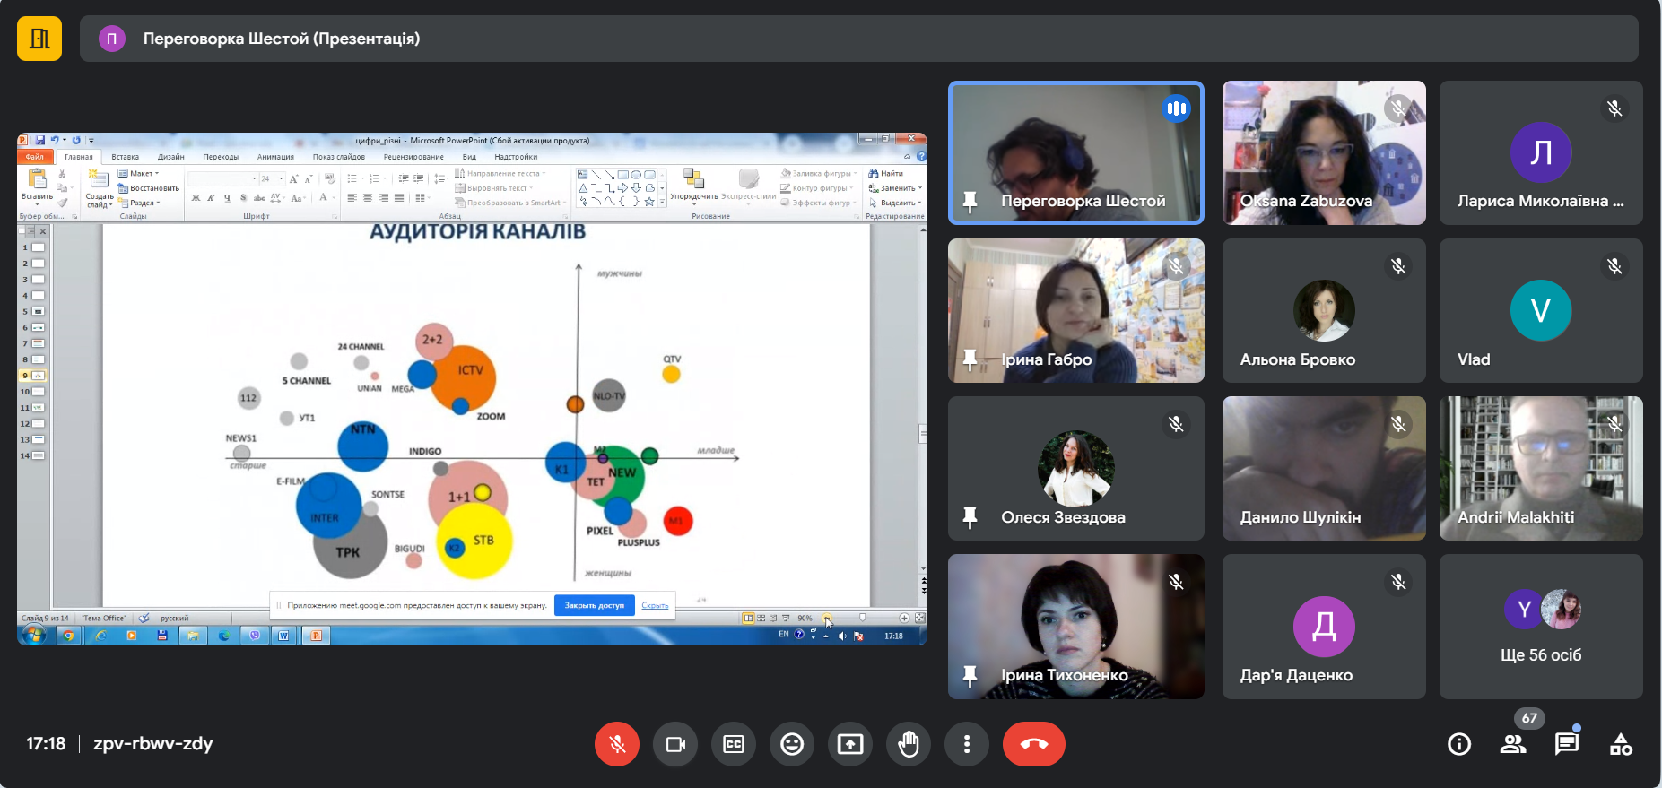Switch to the Дизайн ribbon tab
Viewport: 1662px width, 788px height.
point(171,157)
